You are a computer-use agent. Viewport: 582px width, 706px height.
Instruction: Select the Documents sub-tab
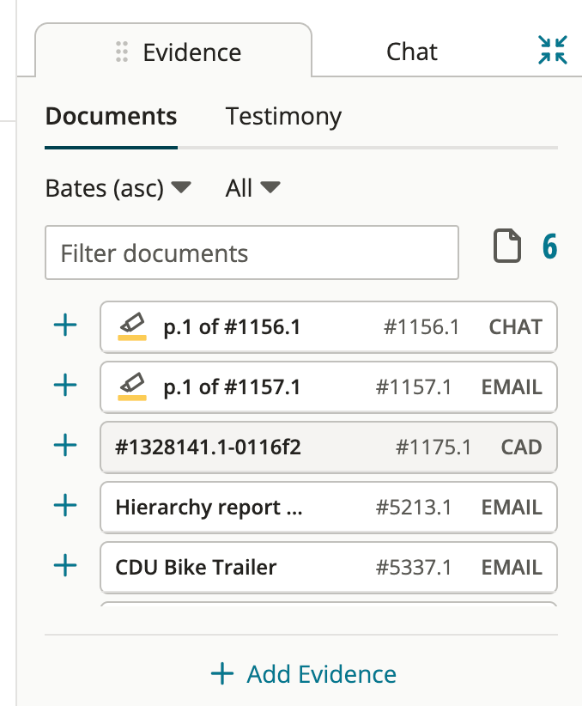[x=111, y=116]
